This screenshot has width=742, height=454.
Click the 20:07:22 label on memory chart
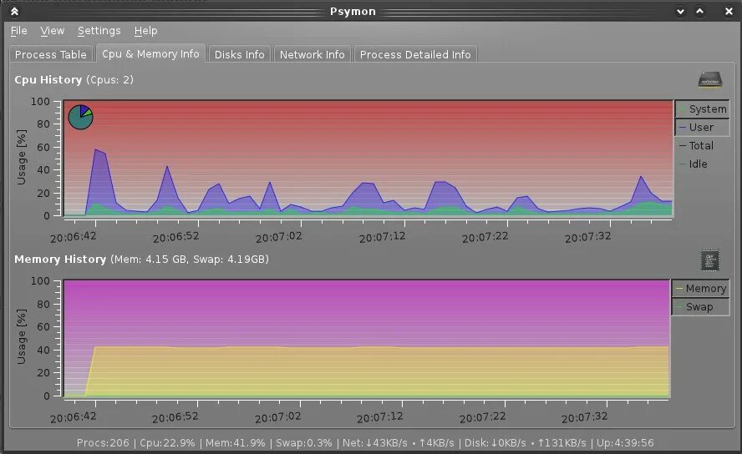click(x=482, y=417)
